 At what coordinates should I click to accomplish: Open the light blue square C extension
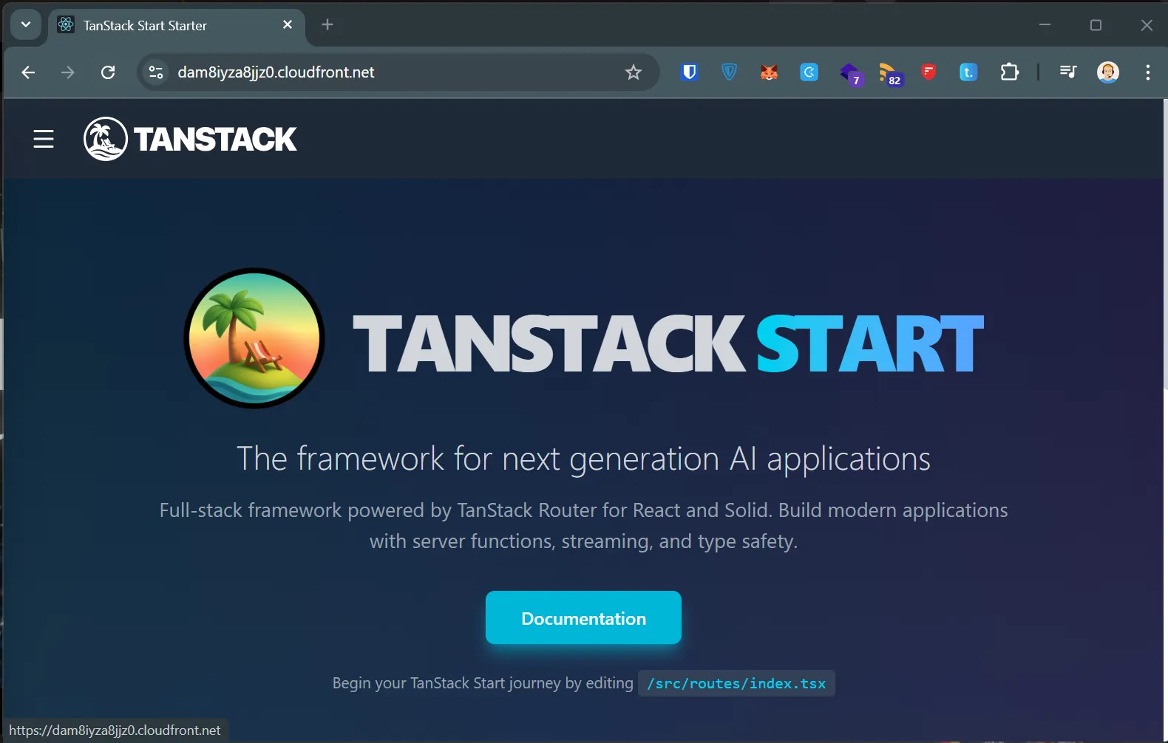(809, 72)
